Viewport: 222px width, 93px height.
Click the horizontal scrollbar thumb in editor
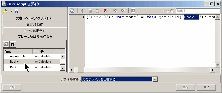coord(81,70)
